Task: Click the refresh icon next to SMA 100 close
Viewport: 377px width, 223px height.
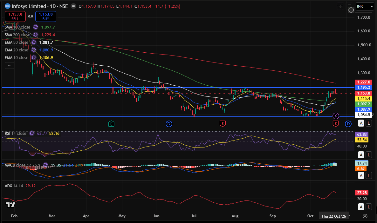Action: pos(36,27)
